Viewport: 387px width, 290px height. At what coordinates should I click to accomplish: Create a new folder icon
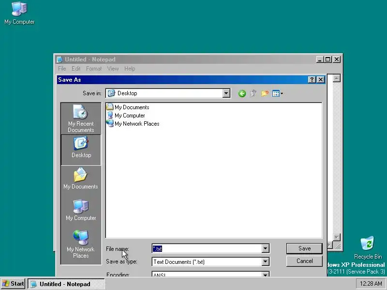[265, 93]
